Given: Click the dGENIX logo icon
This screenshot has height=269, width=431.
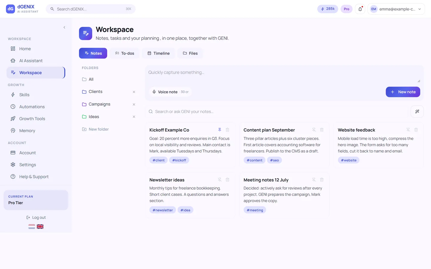Looking at the screenshot, I should click(x=10, y=9).
